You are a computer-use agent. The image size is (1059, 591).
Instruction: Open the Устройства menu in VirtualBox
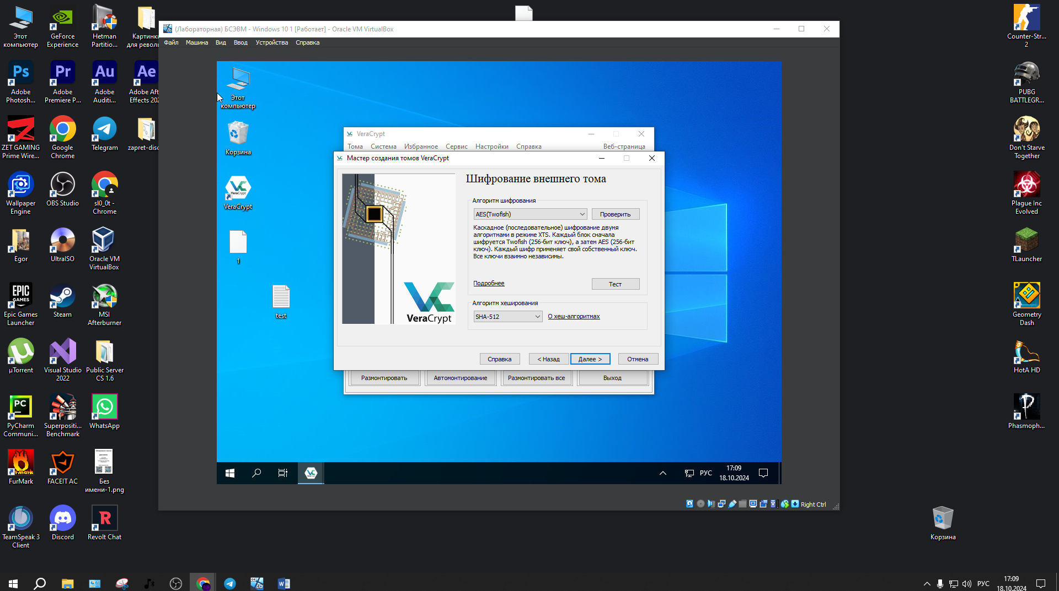(272, 42)
